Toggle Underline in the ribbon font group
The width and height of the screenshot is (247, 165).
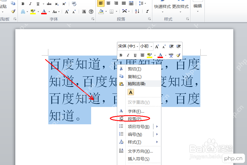[38, 4]
